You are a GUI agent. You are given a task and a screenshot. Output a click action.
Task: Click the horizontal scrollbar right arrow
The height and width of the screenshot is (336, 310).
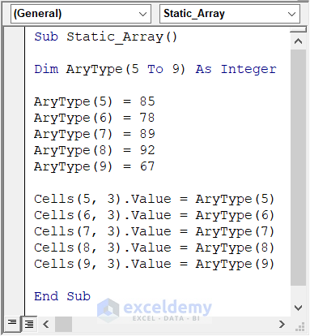coord(282,324)
